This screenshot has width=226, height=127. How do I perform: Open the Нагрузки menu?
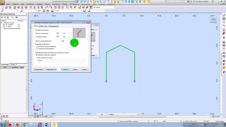[39, 4]
